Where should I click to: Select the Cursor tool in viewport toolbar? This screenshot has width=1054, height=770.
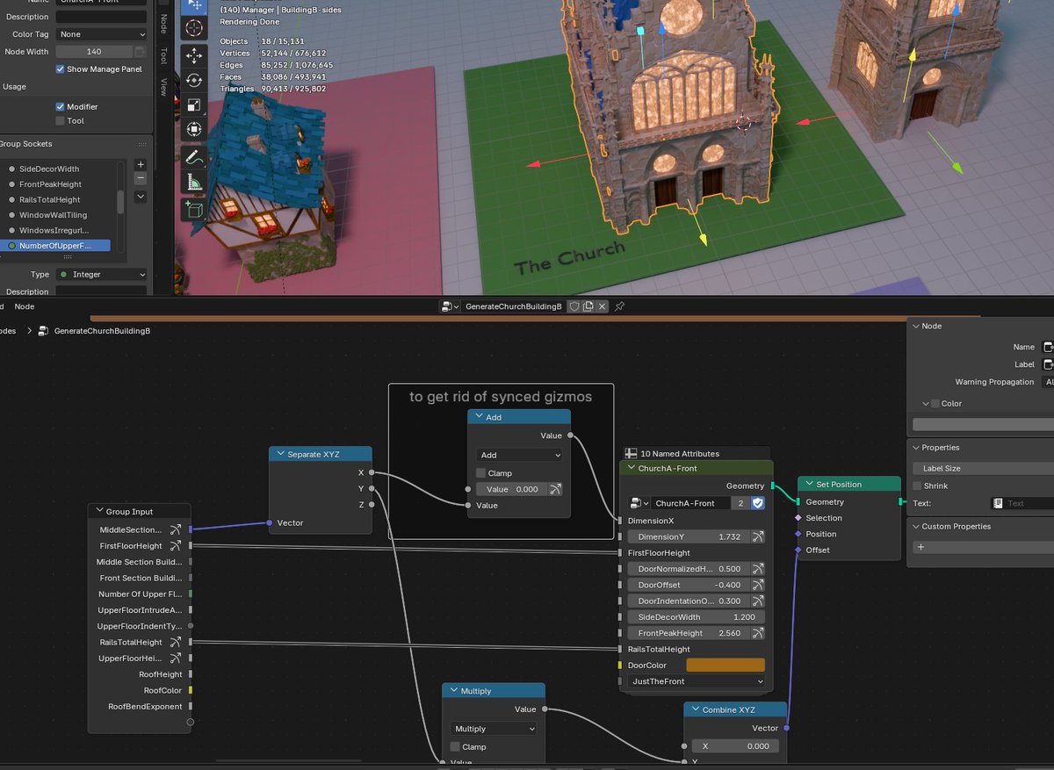coord(194,28)
